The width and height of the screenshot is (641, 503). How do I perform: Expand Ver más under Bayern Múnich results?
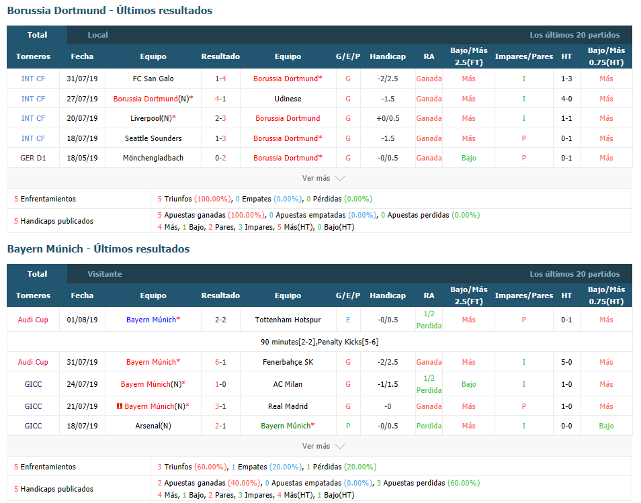tap(323, 446)
